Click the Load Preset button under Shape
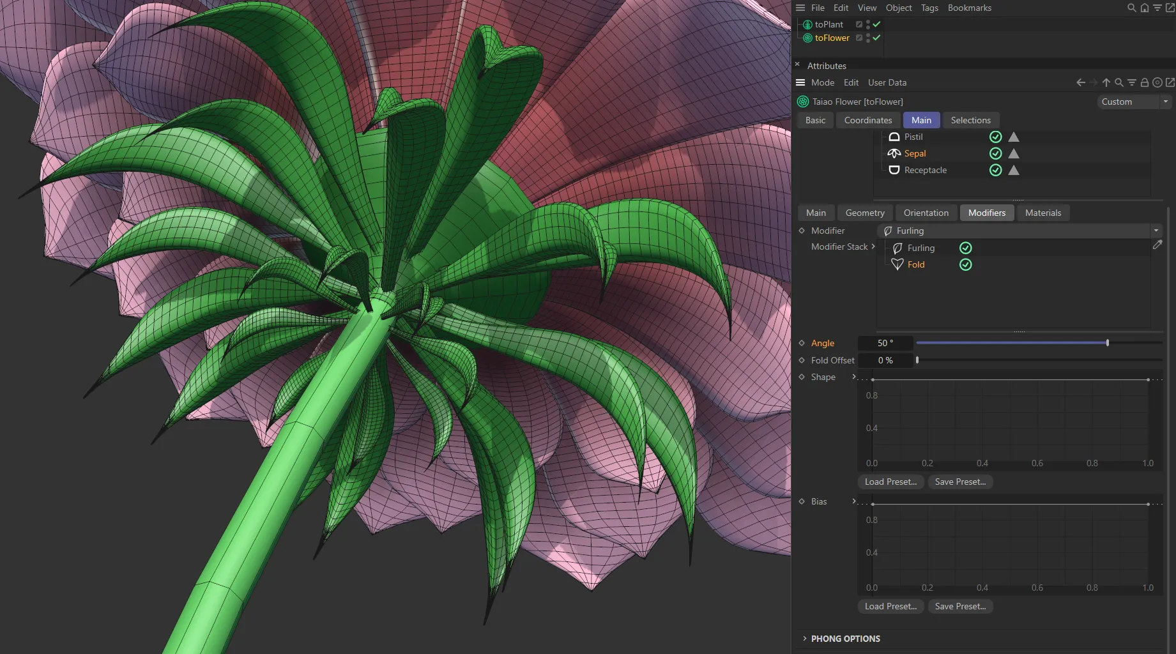The image size is (1176, 654). [890, 482]
